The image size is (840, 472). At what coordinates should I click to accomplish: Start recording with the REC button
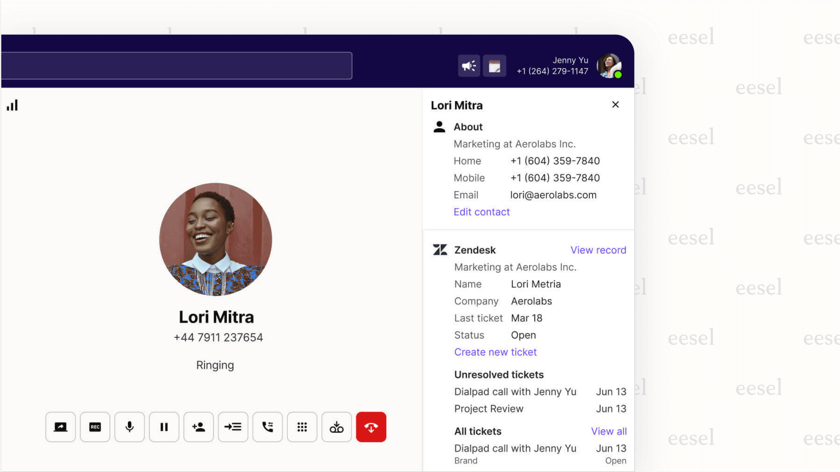pos(95,427)
